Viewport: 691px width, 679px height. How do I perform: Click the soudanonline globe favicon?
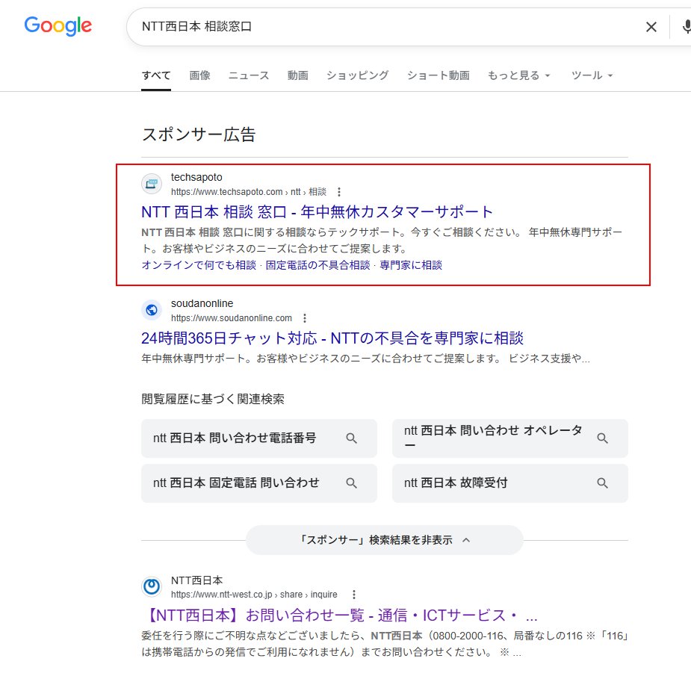point(152,310)
